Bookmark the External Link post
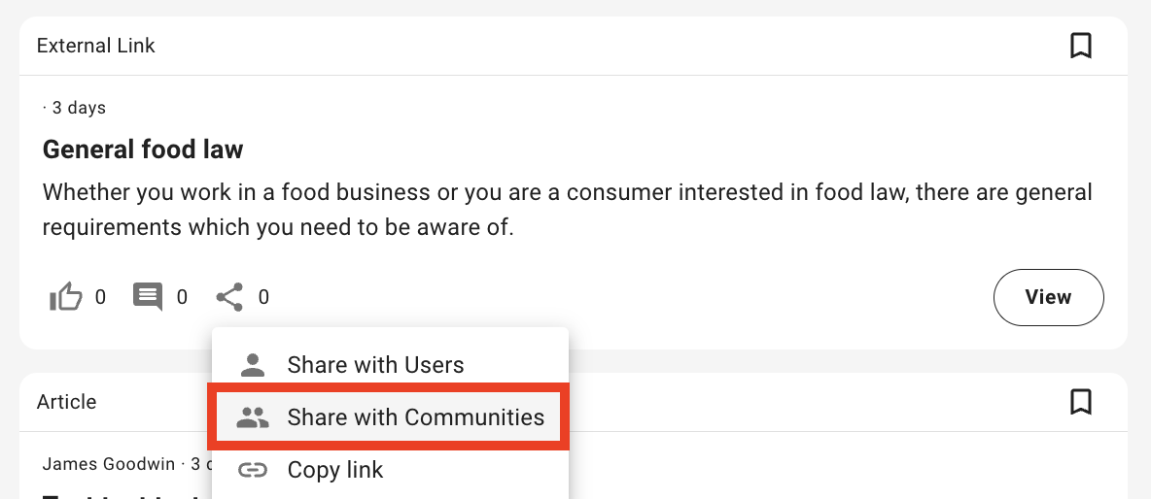 [1080, 46]
